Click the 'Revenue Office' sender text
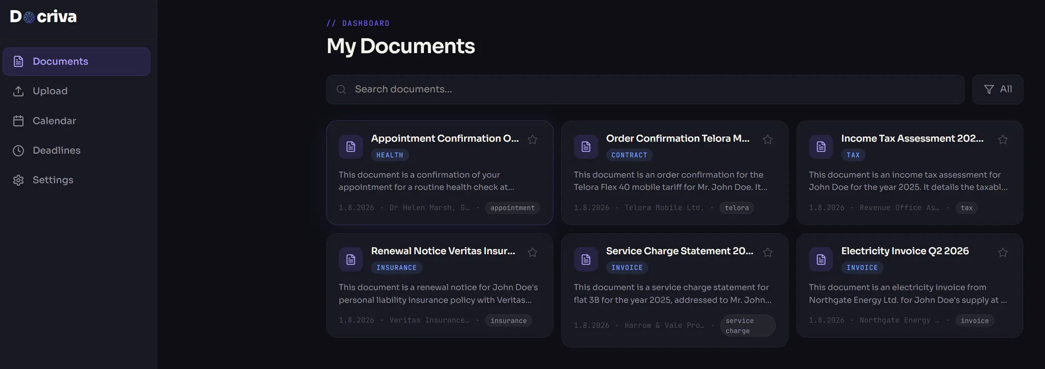This screenshot has height=369, width=1045. (900, 208)
